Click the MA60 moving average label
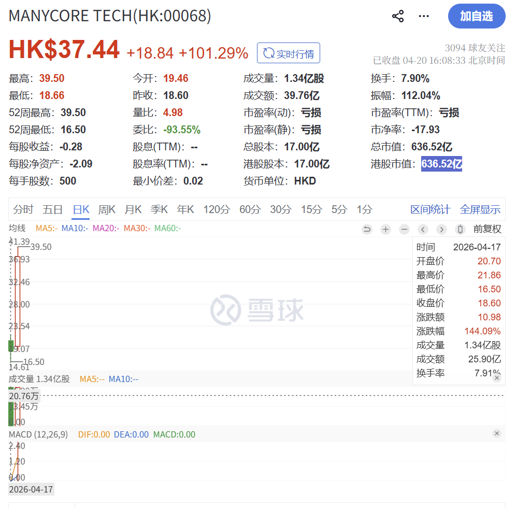 point(168,229)
